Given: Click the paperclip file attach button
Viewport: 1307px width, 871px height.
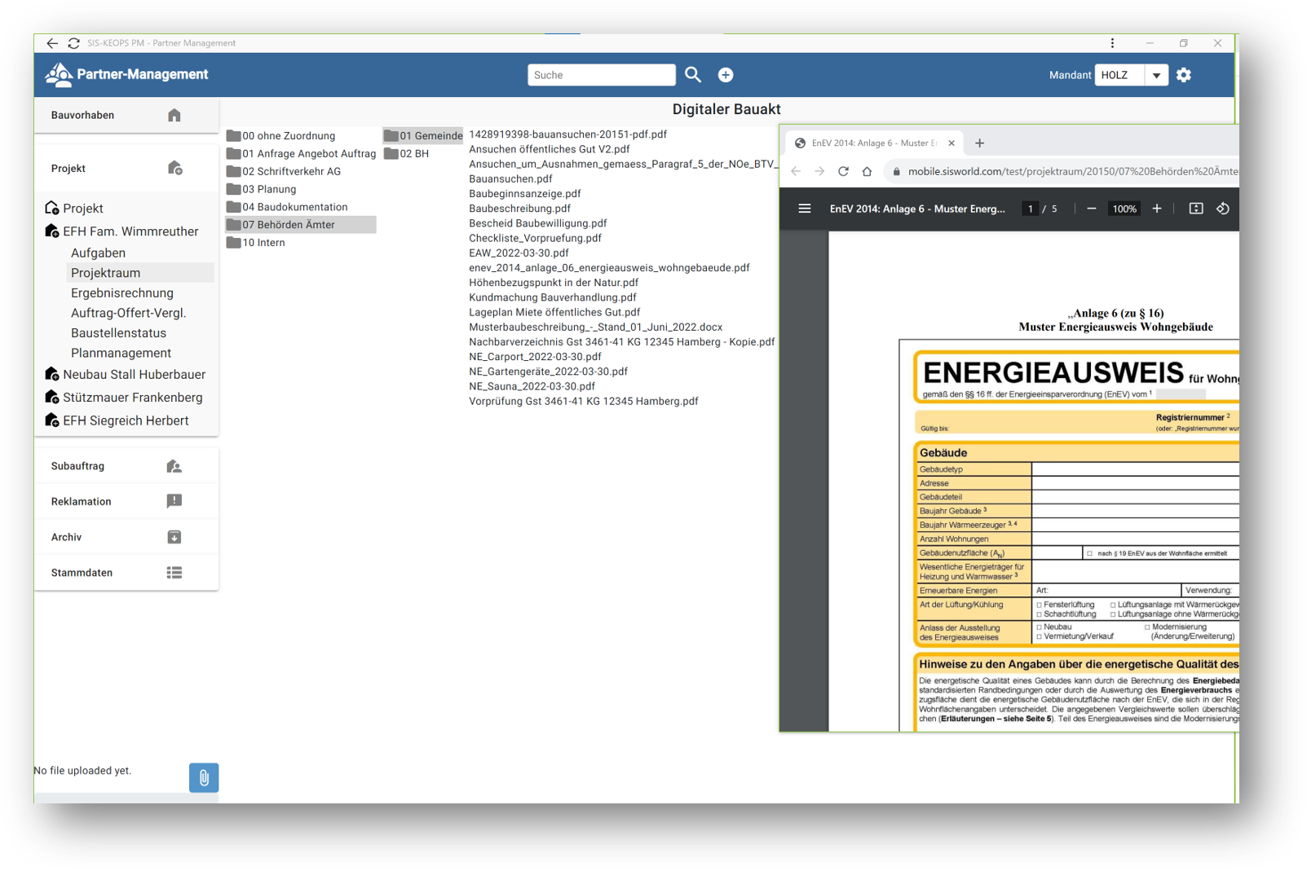Looking at the screenshot, I should [204, 777].
